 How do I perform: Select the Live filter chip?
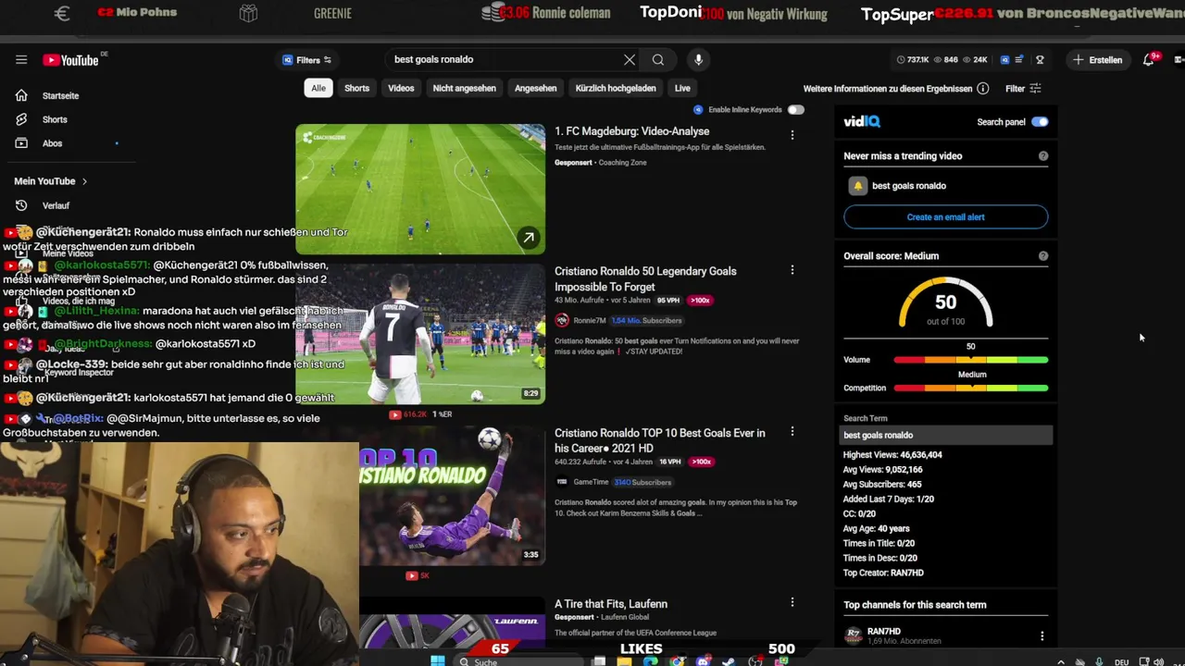click(x=682, y=88)
